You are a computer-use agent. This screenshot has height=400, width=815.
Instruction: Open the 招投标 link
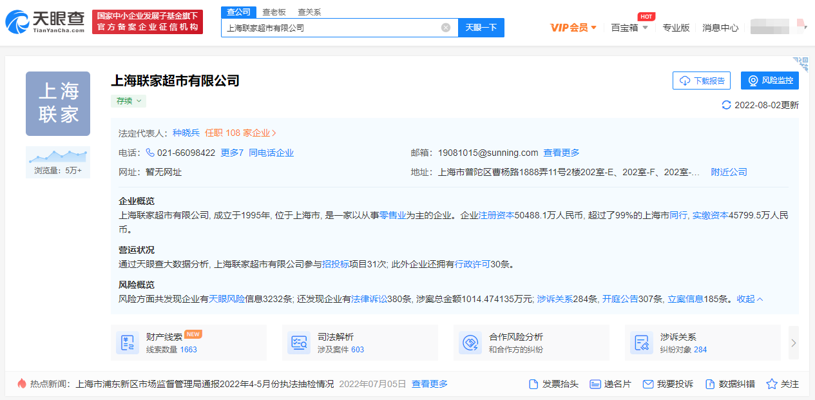tap(336, 264)
